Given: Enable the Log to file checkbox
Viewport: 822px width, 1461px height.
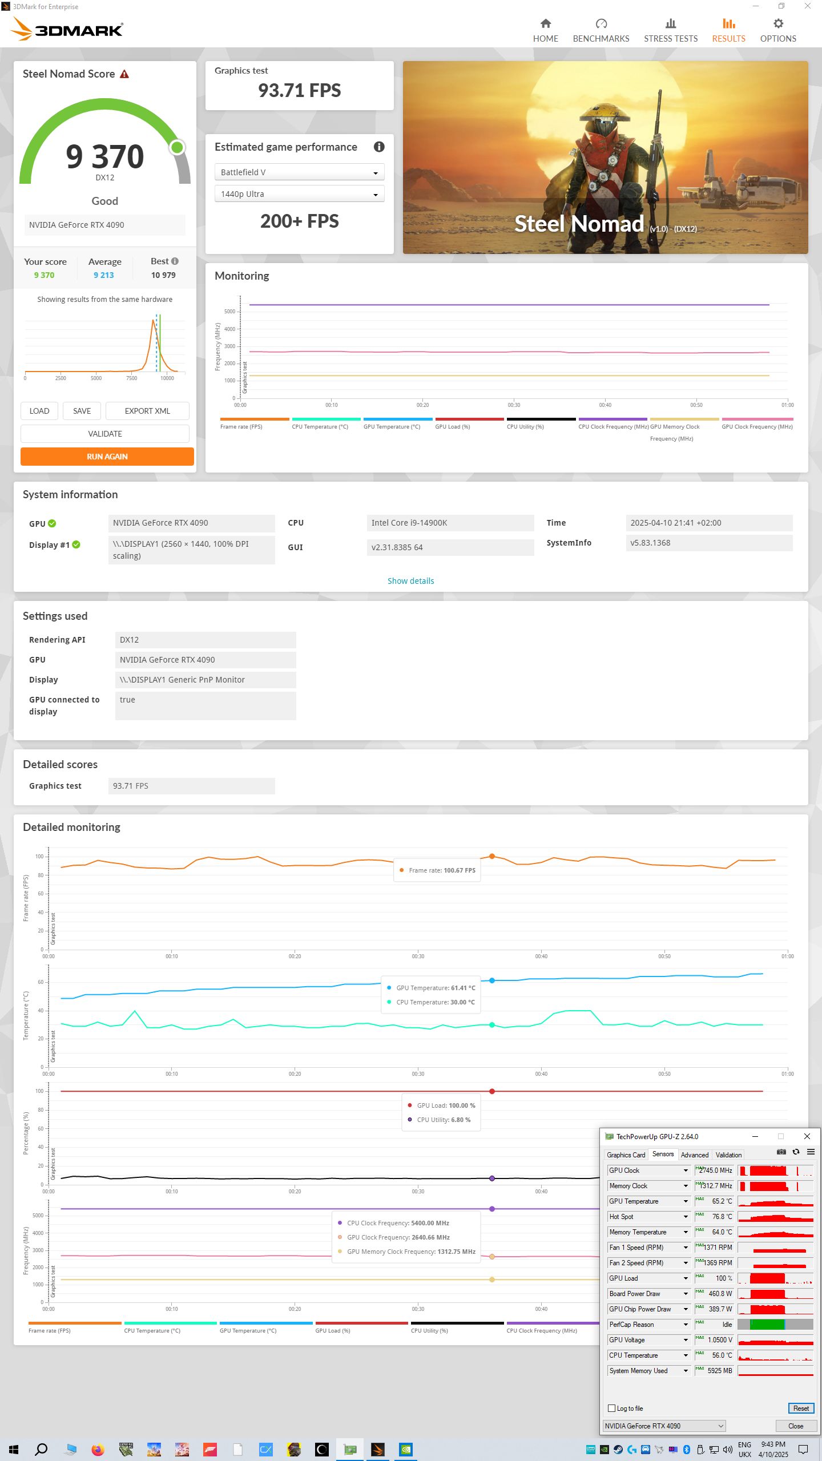Looking at the screenshot, I should point(611,1408).
